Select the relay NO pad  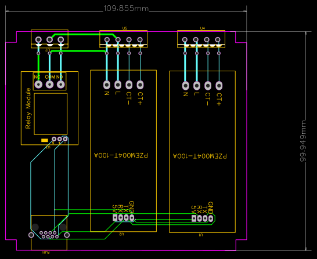[x=60, y=85]
